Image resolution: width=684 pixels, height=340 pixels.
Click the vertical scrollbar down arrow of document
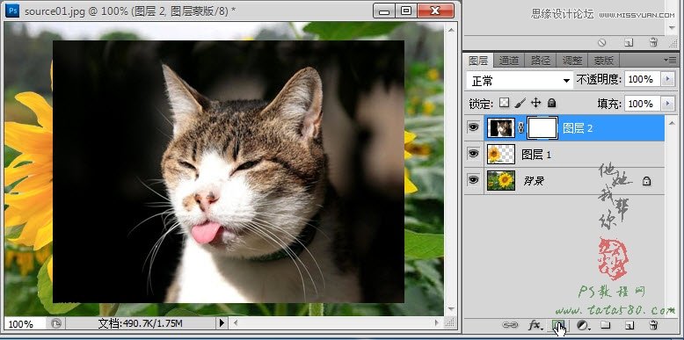point(451,309)
